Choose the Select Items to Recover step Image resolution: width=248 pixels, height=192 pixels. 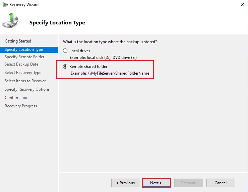pyautogui.click(x=25, y=81)
